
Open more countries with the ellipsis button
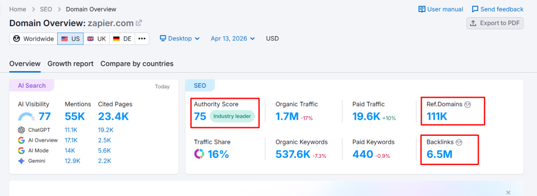click(x=142, y=39)
